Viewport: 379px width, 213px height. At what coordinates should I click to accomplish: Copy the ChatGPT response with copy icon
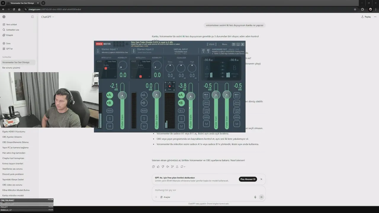[153, 167]
